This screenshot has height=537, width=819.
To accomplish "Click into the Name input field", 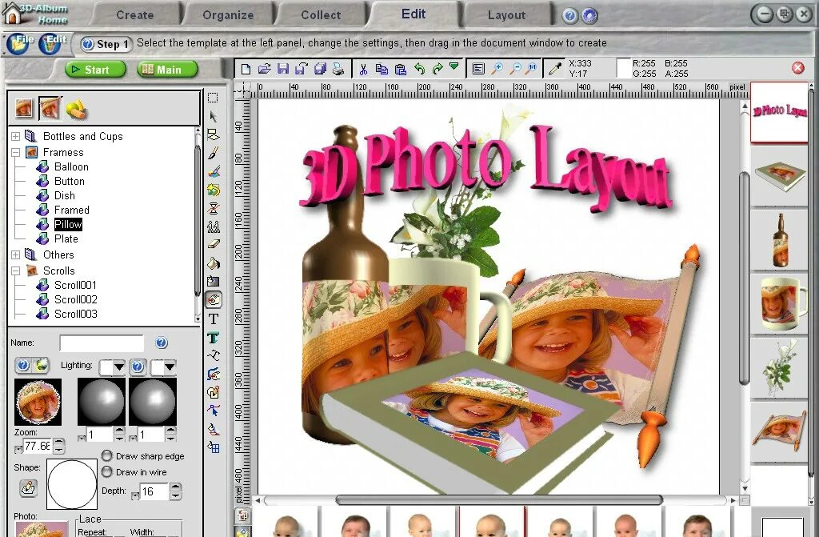I will pos(102,343).
